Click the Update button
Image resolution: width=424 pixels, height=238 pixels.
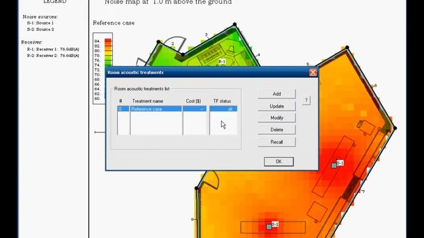tap(277, 106)
